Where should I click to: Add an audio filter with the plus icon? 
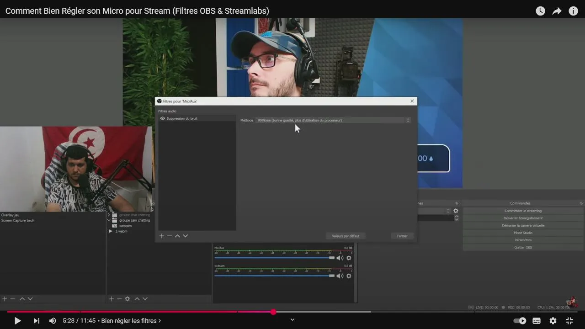coord(161,236)
